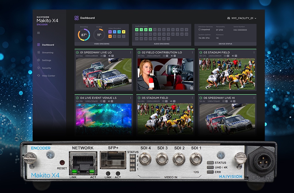This screenshot has height=193, width=294.
Task: Select green audio encoder 3 square
Action: click(150, 30)
